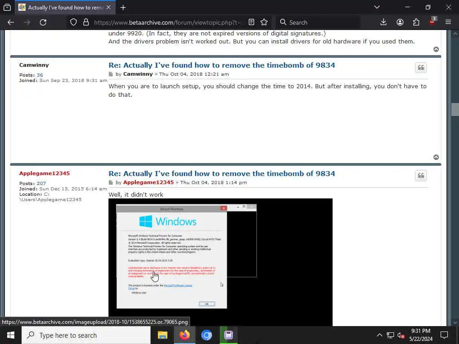
Task: Click the page vertical scrollbar thumb
Action: pyautogui.click(x=455, y=110)
